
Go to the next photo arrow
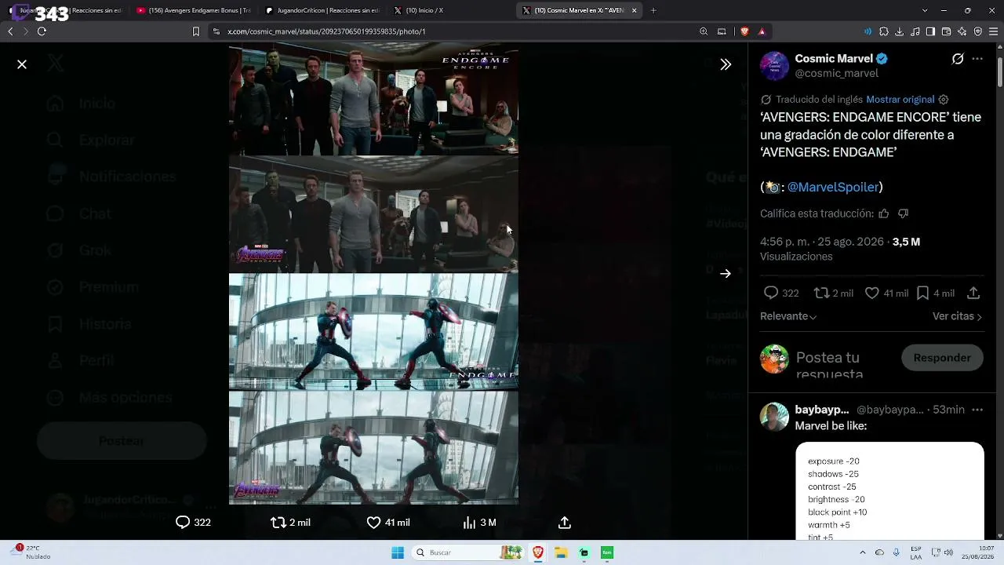tap(726, 274)
